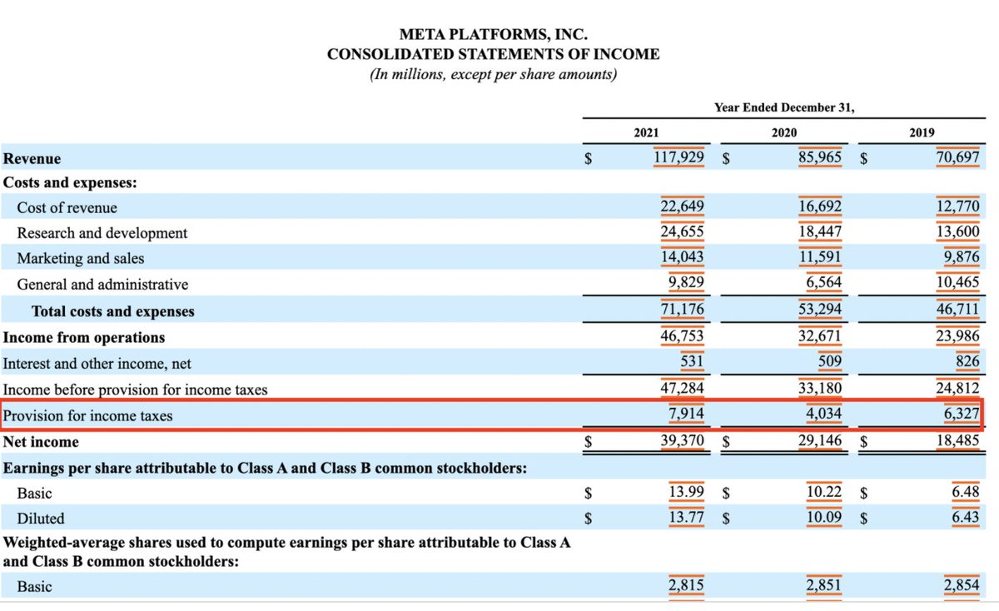Viewport: 999px width, 611px height.
Task: Select 2021 Total costs and expenses 71,176
Action: (x=683, y=310)
